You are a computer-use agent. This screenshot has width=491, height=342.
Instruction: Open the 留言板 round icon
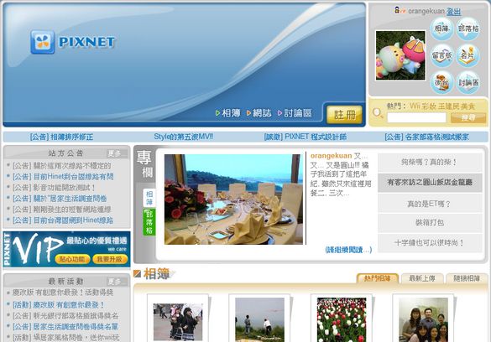click(441, 55)
